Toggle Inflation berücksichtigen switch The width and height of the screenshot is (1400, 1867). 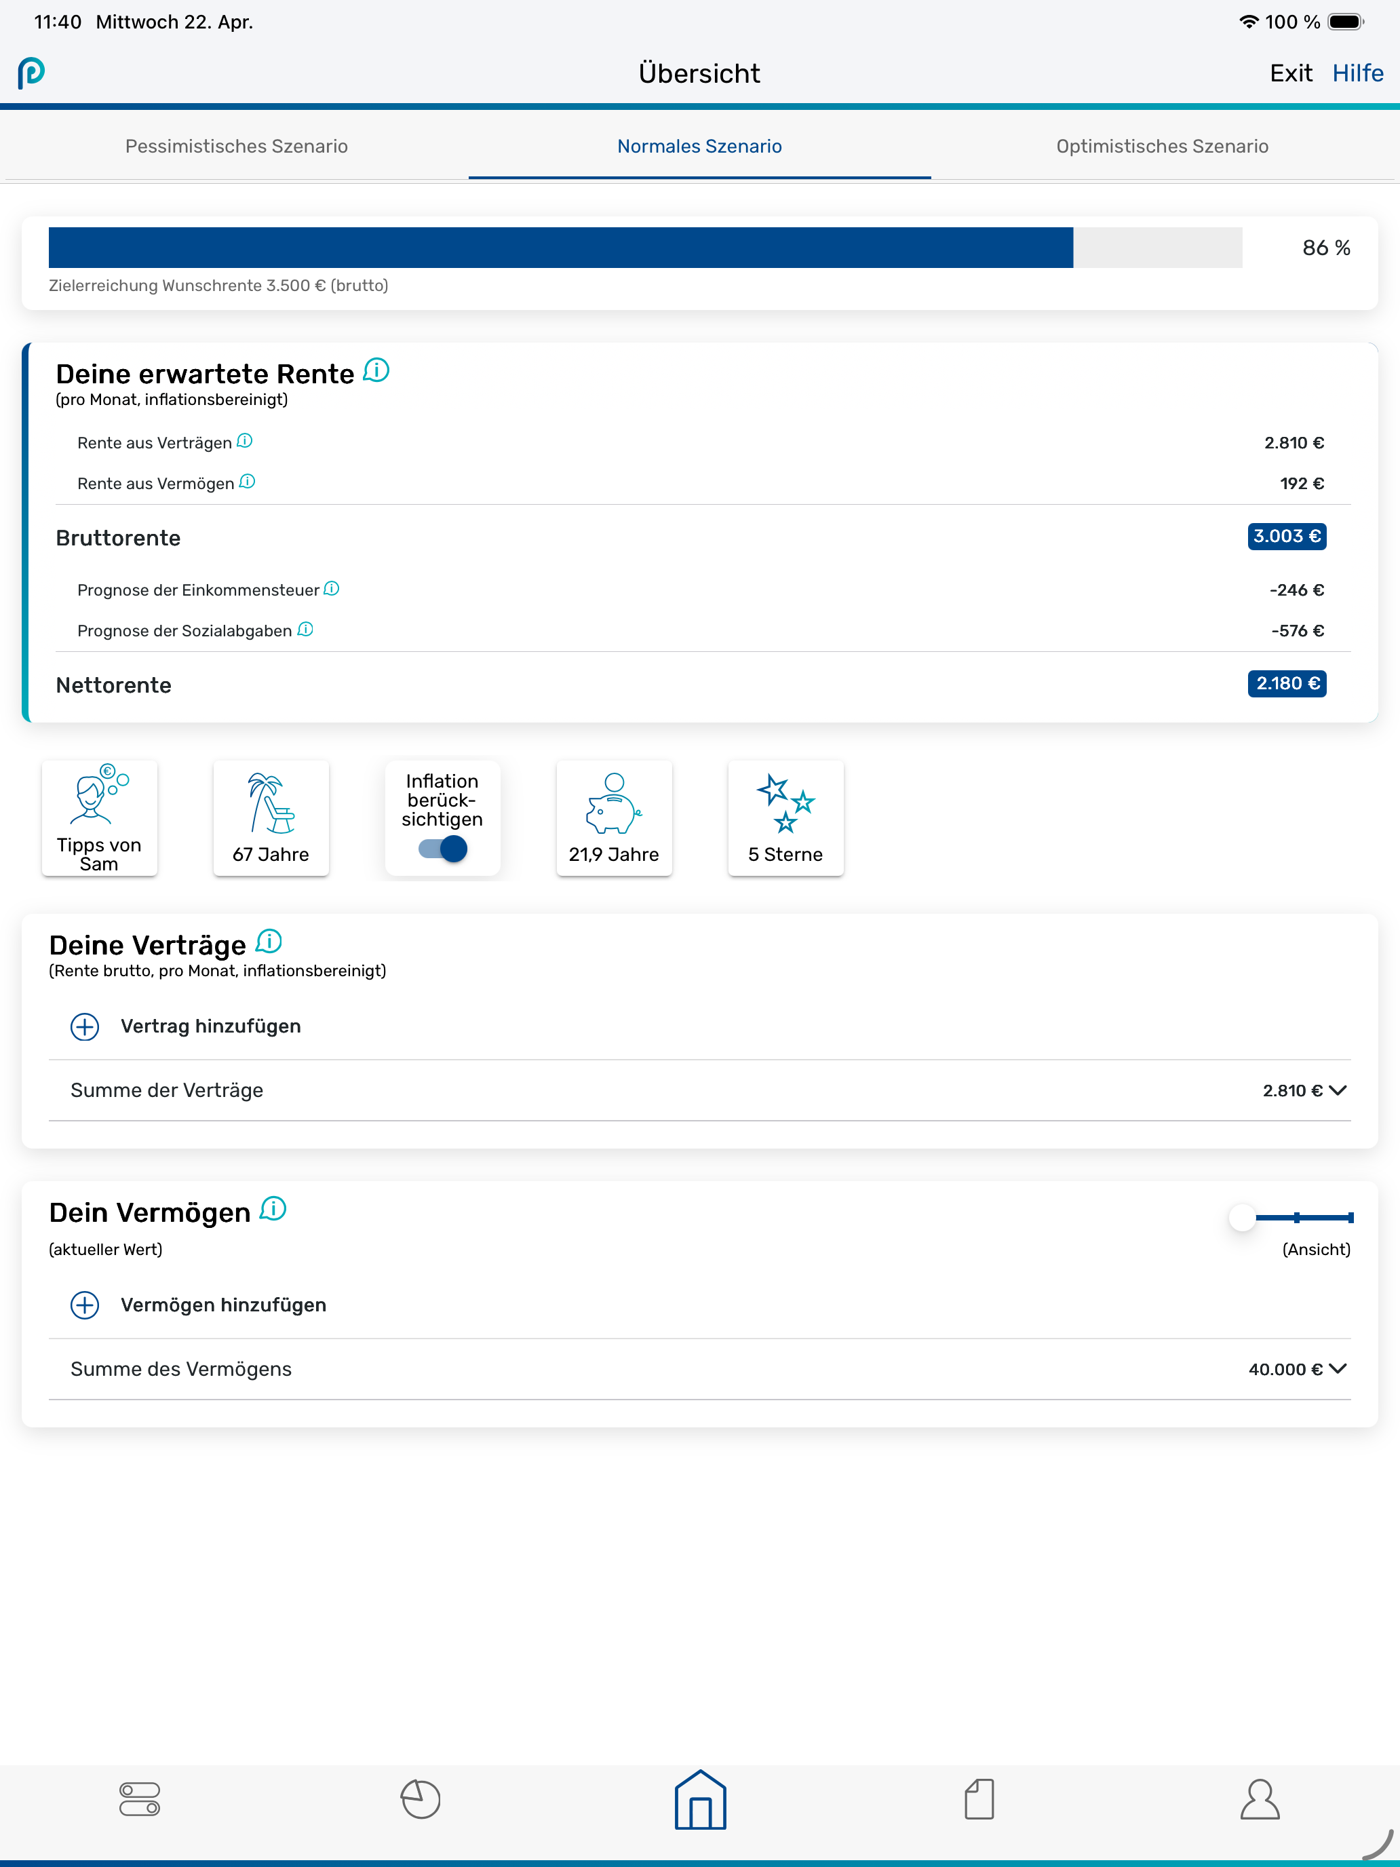(442, 848)
